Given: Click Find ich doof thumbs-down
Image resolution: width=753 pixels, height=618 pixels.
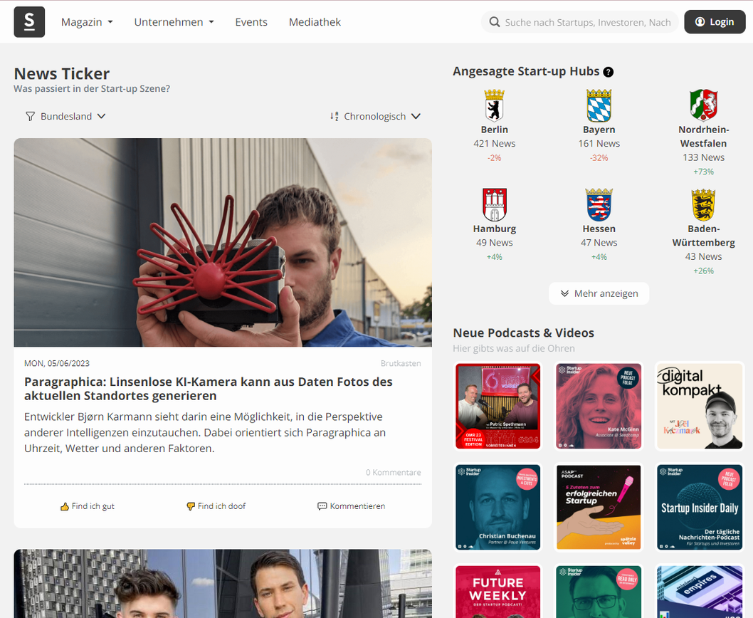Looking at the screenshot, I should click(x=216, y=506).
